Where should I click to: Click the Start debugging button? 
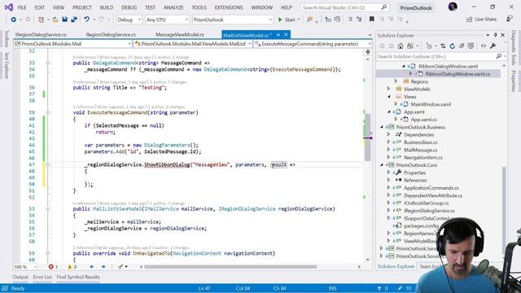[287, 20]
